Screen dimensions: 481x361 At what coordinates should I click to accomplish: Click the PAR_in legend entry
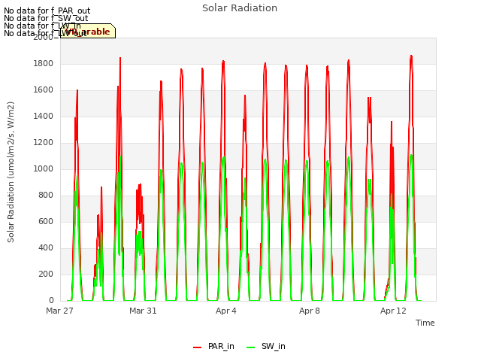tap(213, 346)
